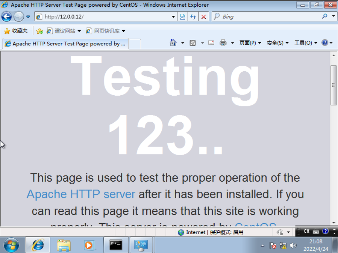Click the Internet security zone status
This screenshot has width=338, height=253.
[x=211, y=232]
